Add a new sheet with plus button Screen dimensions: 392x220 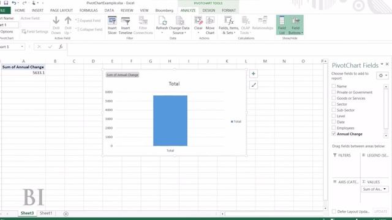pyautogui.click(x=66, y=214)
